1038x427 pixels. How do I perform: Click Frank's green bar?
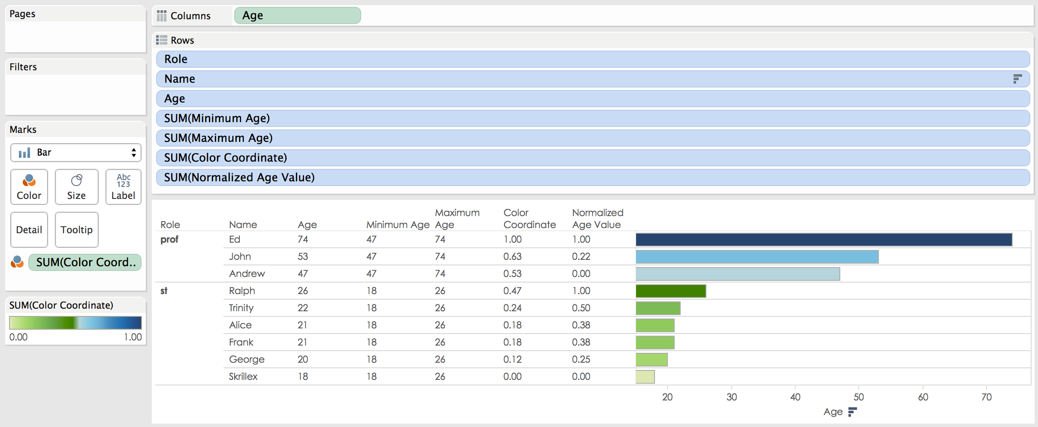655,343
